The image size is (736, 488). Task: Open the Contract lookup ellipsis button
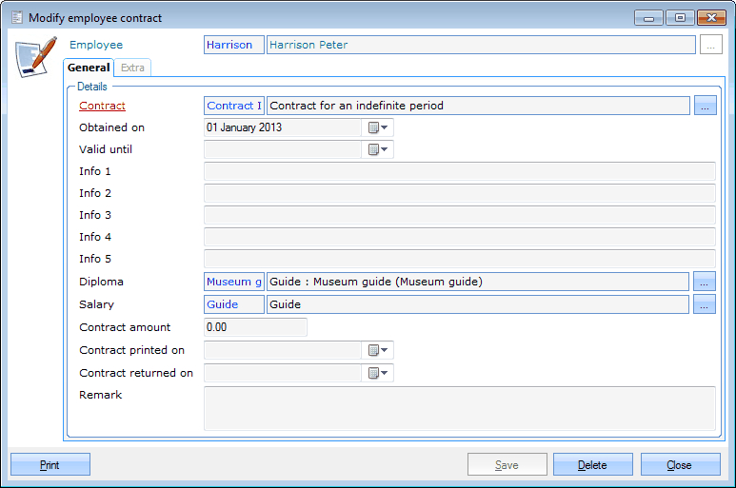pyautogui.click(x=705, y=106)
